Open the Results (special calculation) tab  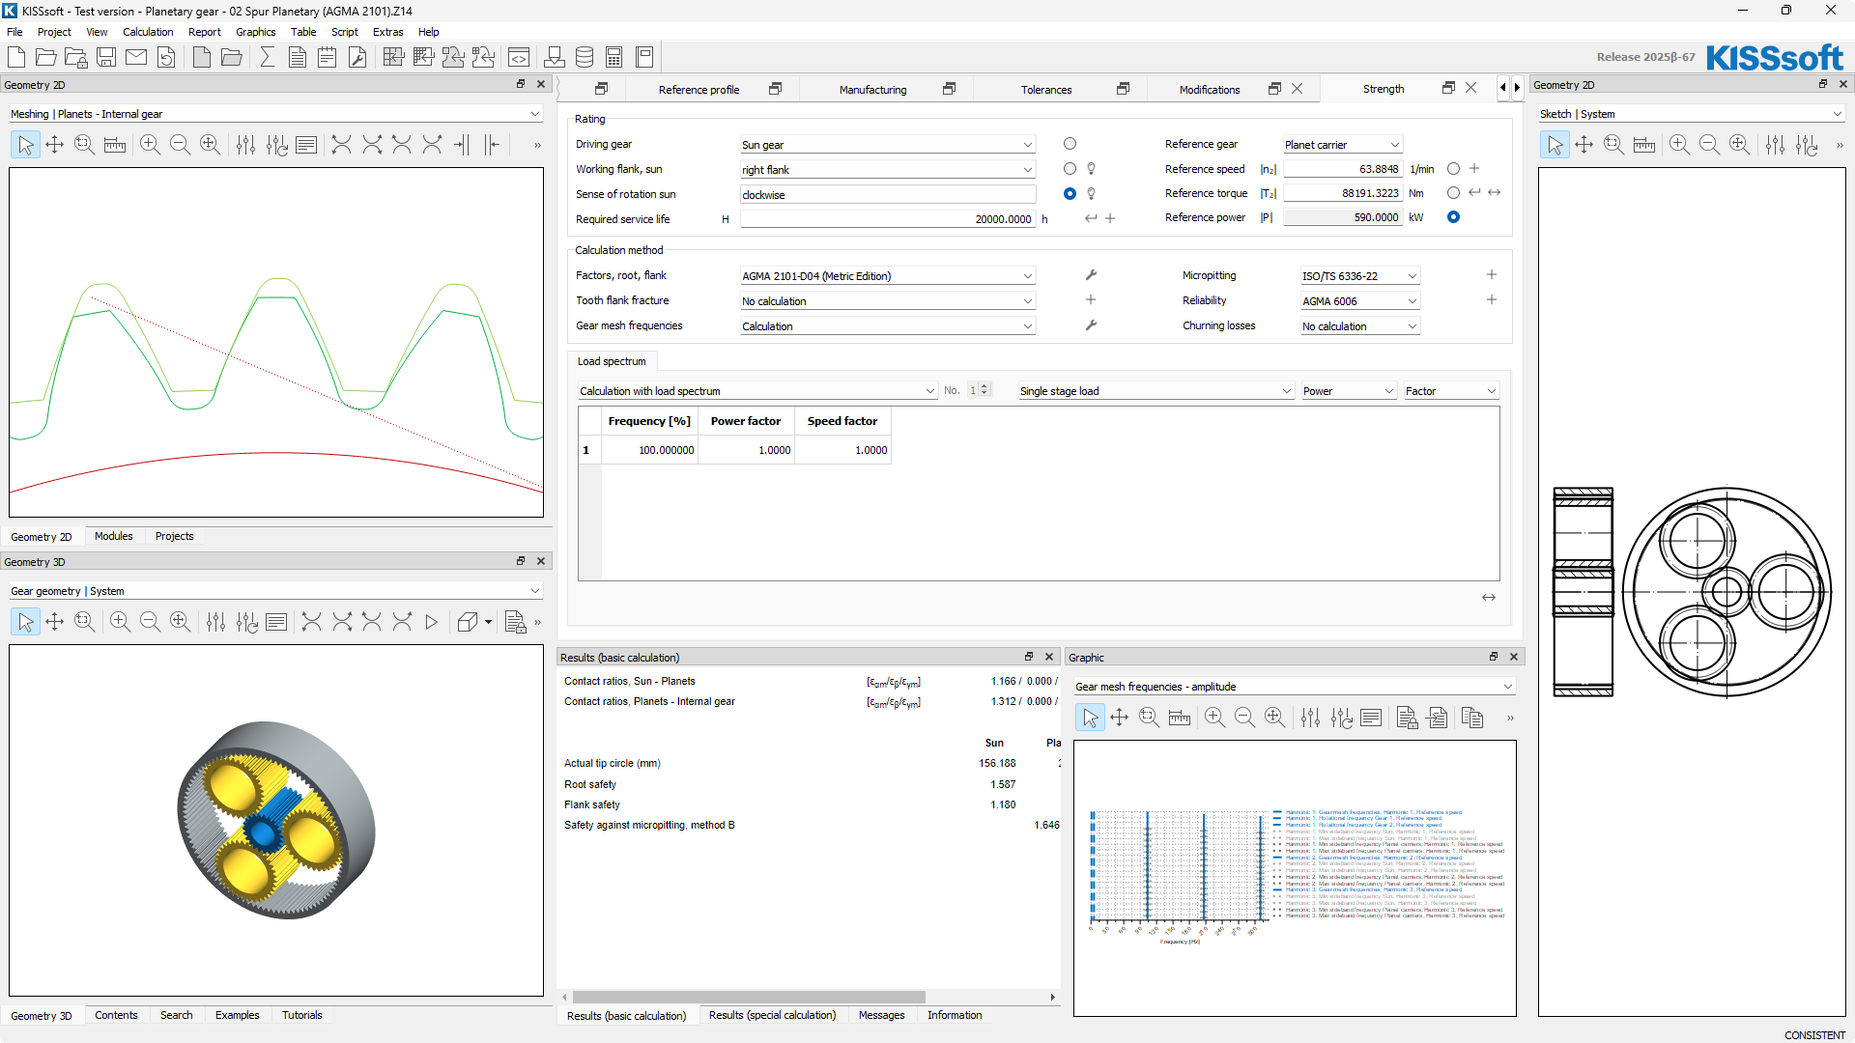[772, 1015]
